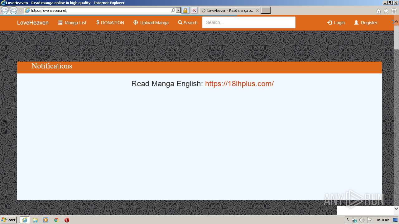Close the LoveHeaven browser tab
The height and width of the screenshot is (224, 399).
click(257, 10)
